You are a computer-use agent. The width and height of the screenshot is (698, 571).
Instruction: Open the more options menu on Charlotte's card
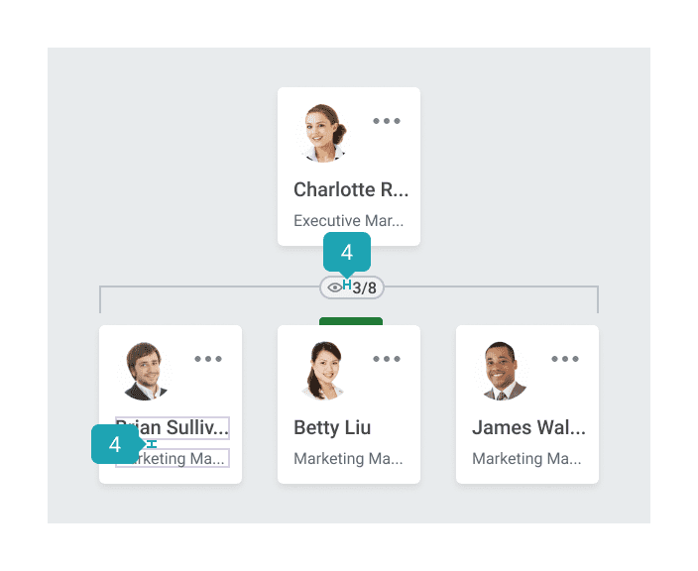pos(387,121)
